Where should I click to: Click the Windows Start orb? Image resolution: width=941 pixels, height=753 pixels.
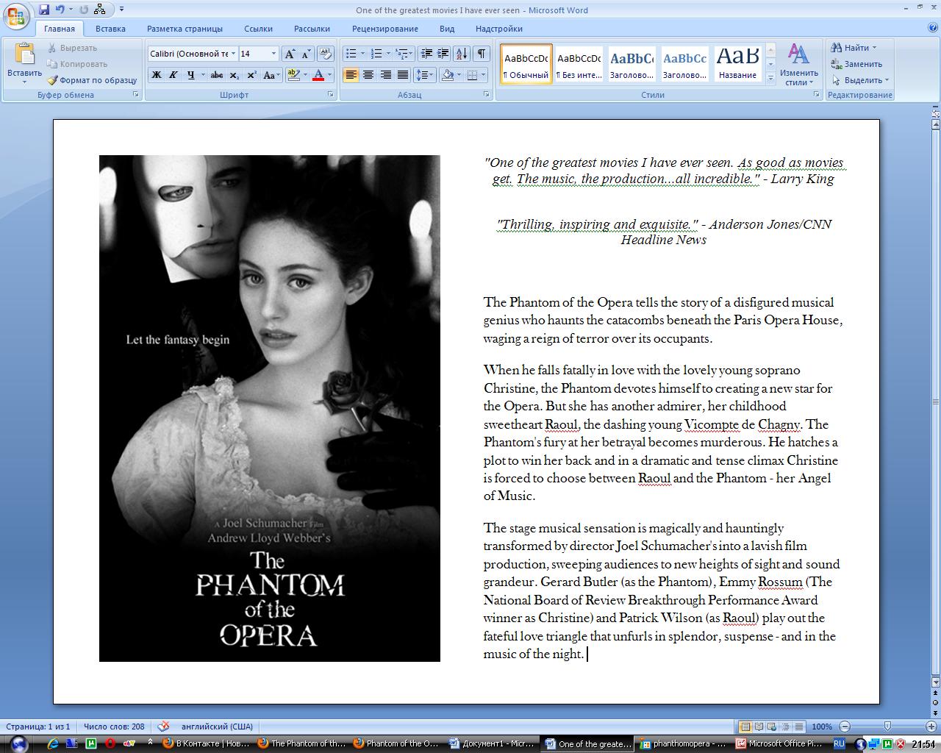tap(18, 743)
